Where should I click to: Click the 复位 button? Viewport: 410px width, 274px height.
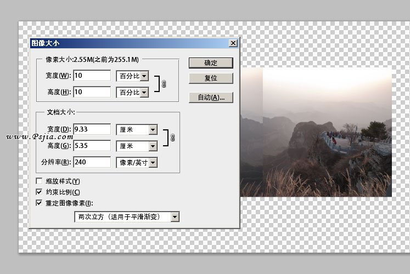pyautogui.click(x=211, y=78)
